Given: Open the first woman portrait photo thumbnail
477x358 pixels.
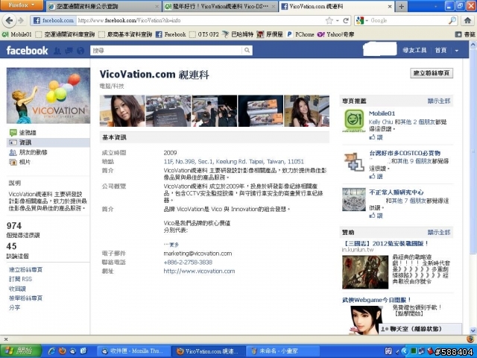Looking at the screenshot, I should tap(122, 111).
